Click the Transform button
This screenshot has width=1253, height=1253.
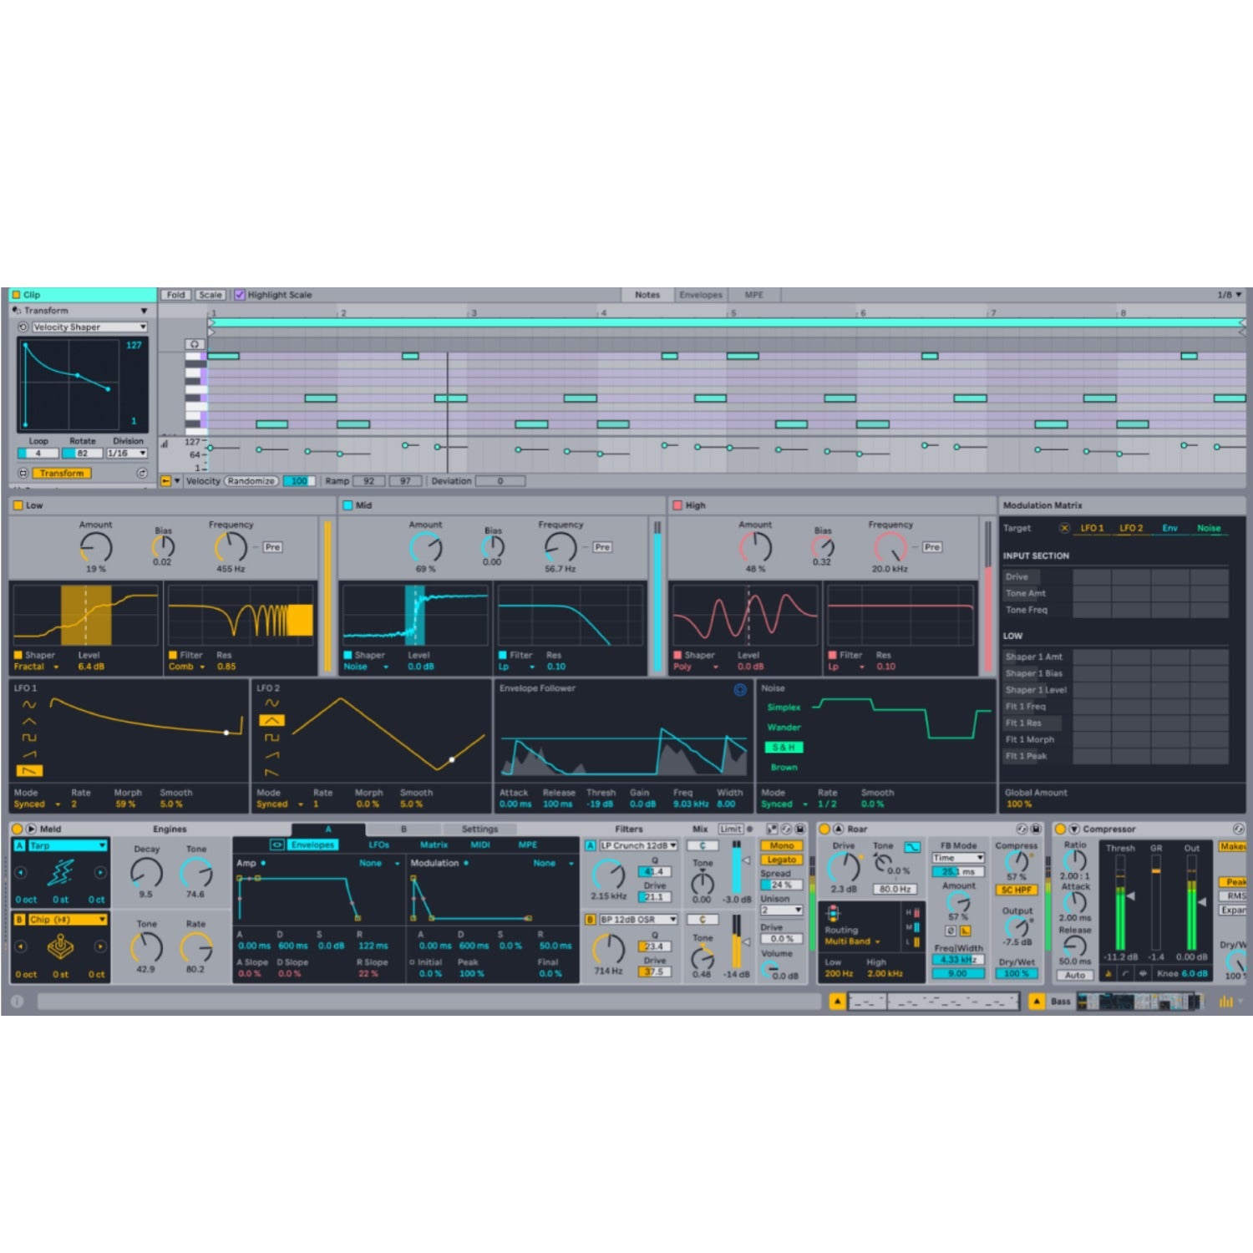60,472
